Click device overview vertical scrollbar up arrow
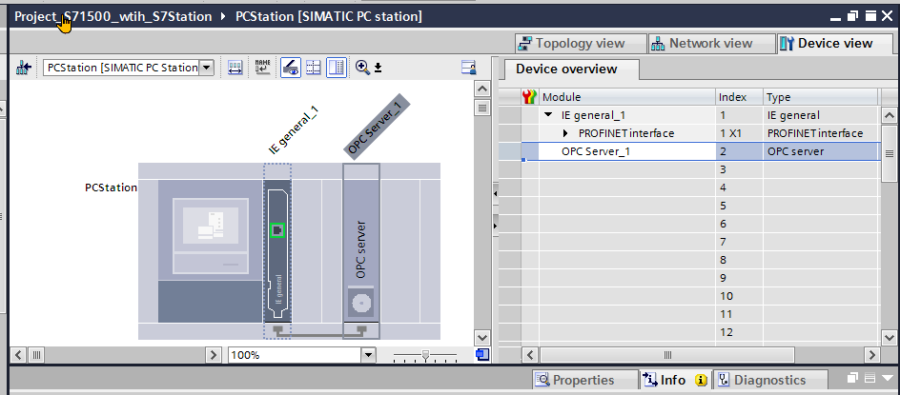The height and width of the screenshot is (395, 900). 890,115
